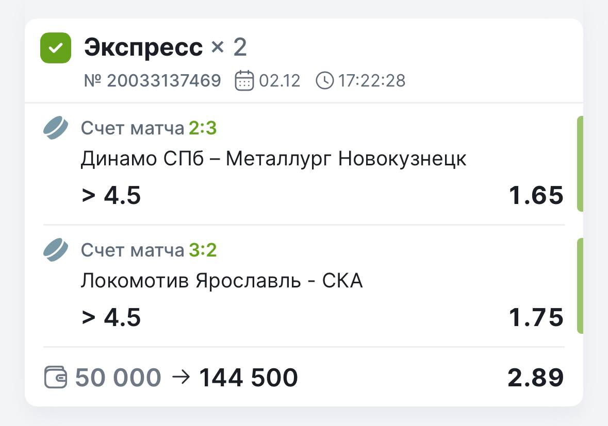Click the green checkmark status icon
The height and width of the screenshot is (426, 608).
pyautogui.click(x=56, y=48)
